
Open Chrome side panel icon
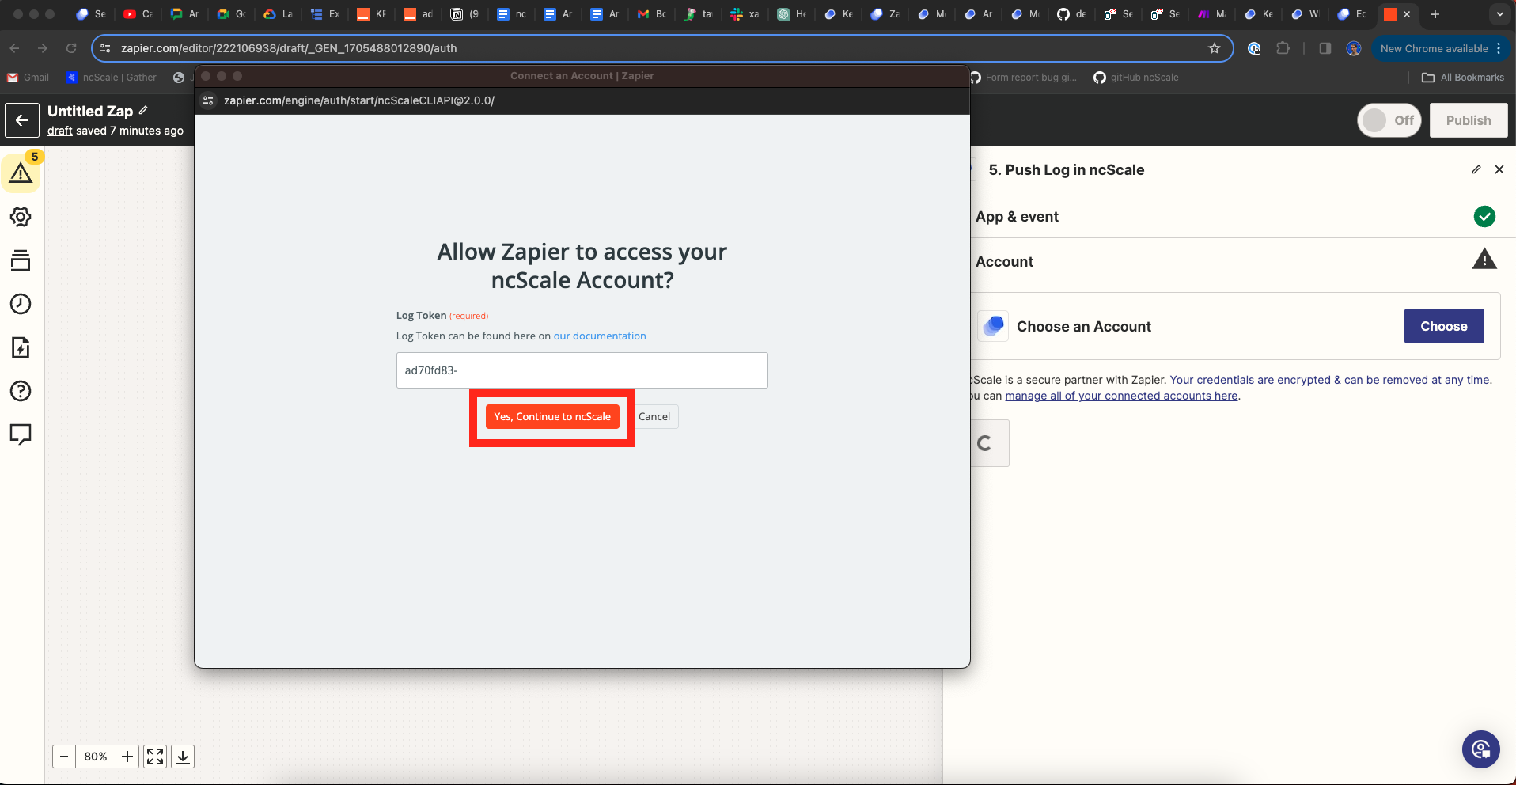[1325, 48]
